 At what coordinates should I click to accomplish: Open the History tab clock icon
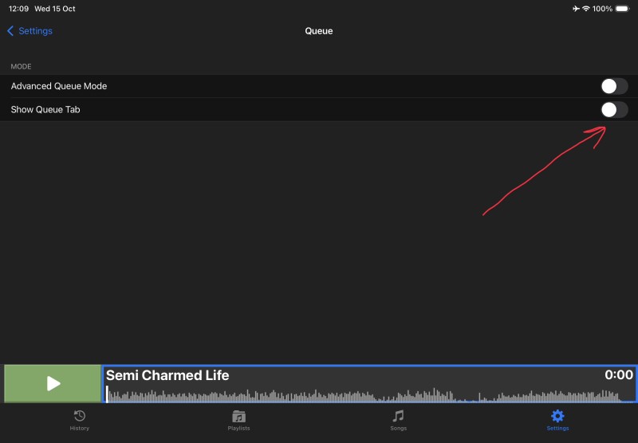pyautogui.click(x=80, y=416)
